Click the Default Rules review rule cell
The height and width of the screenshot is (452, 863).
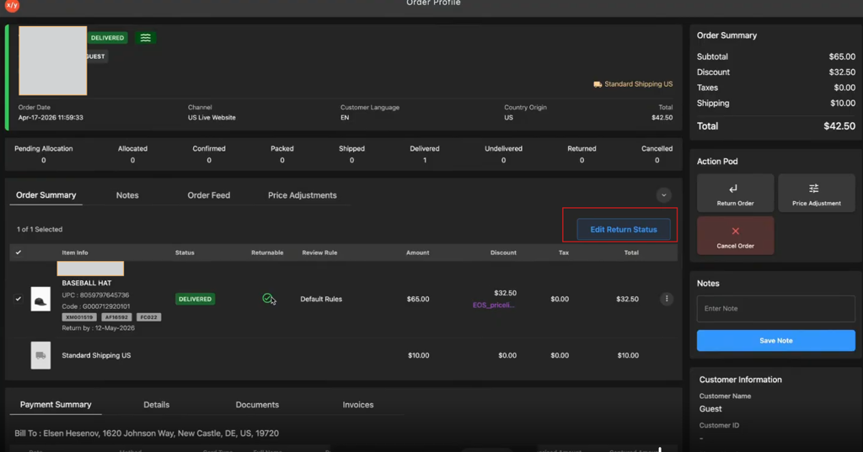(321, 299)
